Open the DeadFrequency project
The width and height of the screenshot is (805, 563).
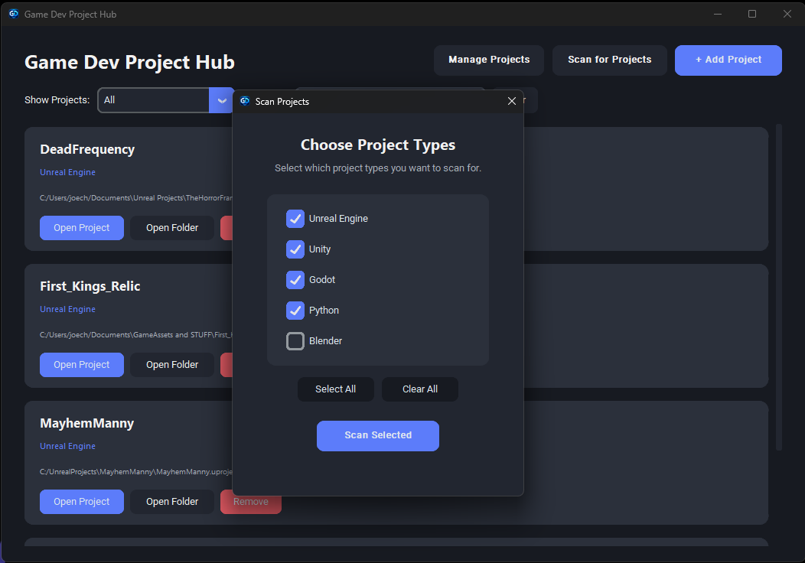(x=82, y=228)
